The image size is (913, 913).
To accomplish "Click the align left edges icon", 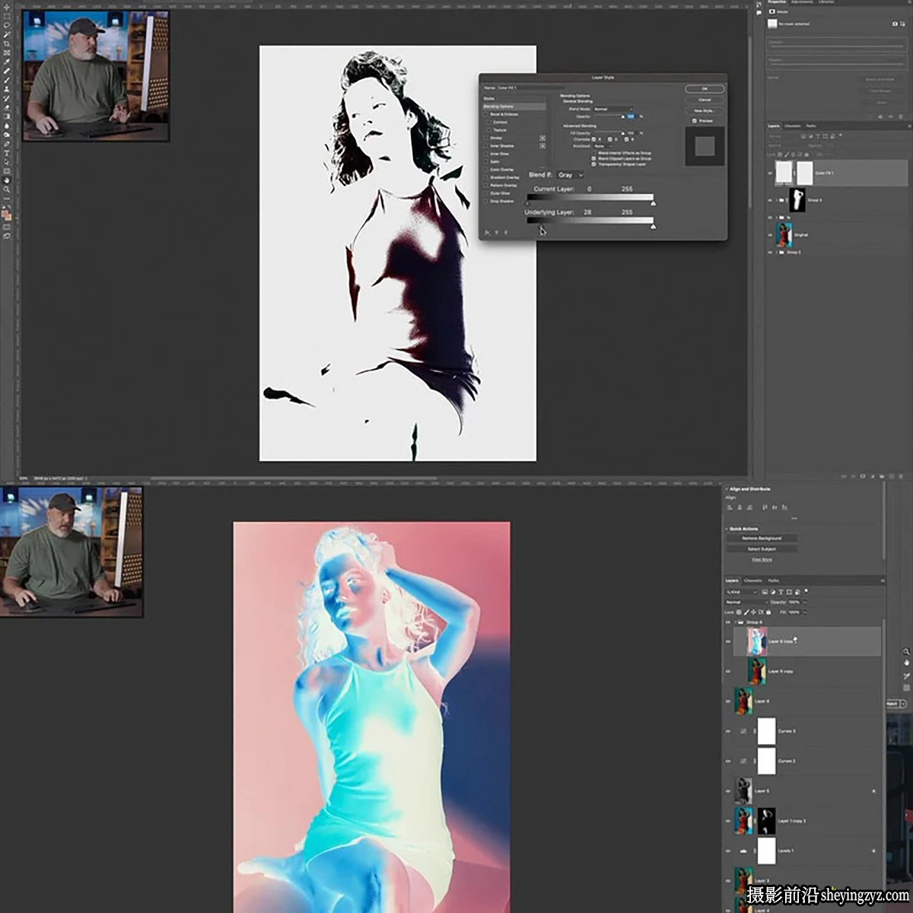I will coord(730,507).
